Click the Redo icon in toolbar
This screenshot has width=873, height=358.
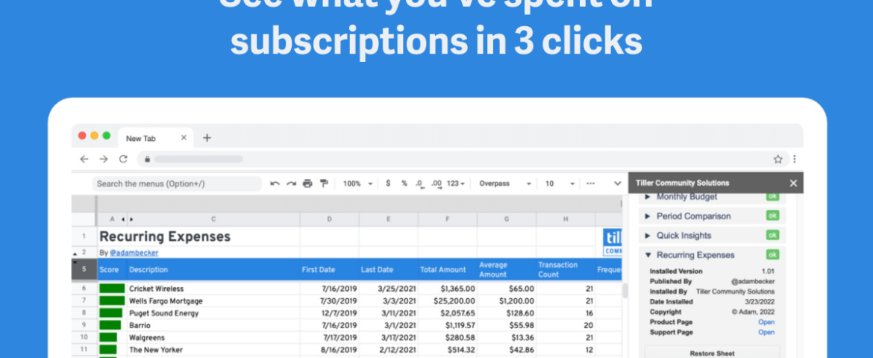[x=291, y=183]
